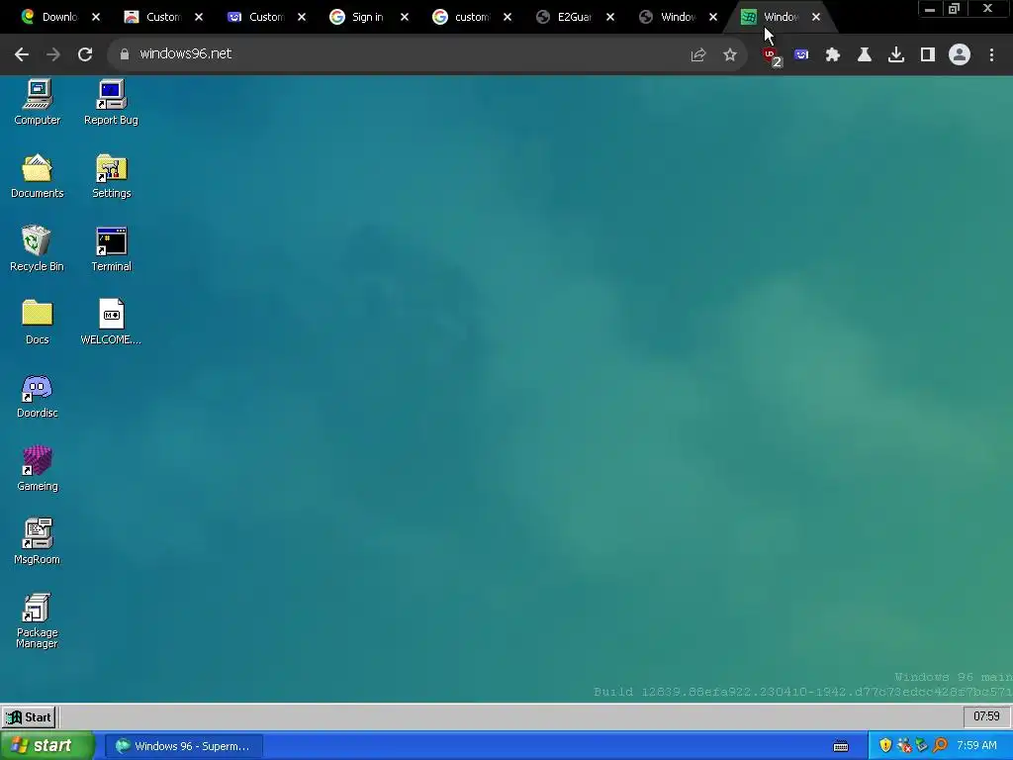Image resolution: width=1013 pixels, height=760 pixels.
Task: Launch the Doordisc shortcut
Action: pyautogui.click(x=38, y=396)
